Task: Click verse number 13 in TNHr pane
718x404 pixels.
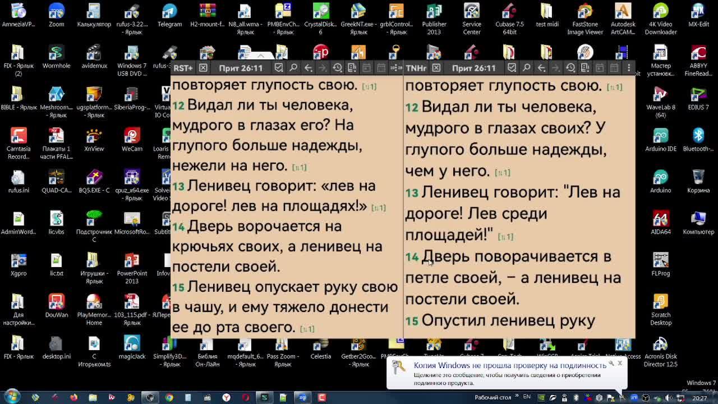Action: (x=412, y=193)
